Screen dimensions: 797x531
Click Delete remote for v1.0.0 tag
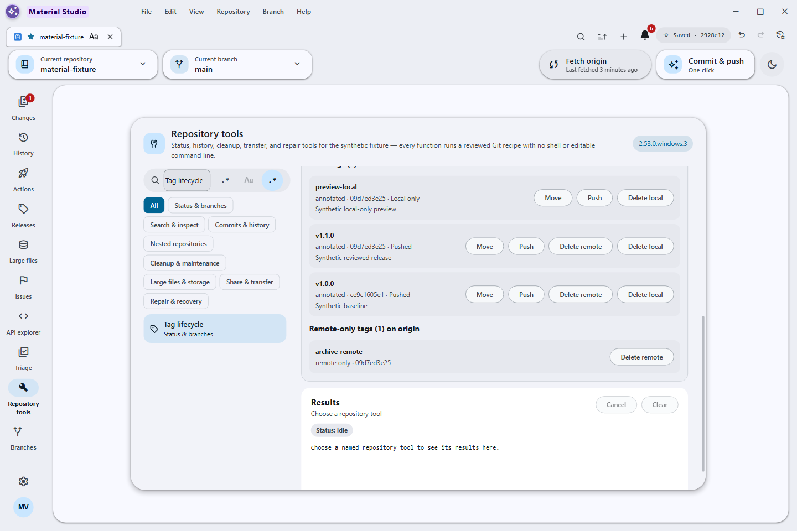tap(581, 295)
